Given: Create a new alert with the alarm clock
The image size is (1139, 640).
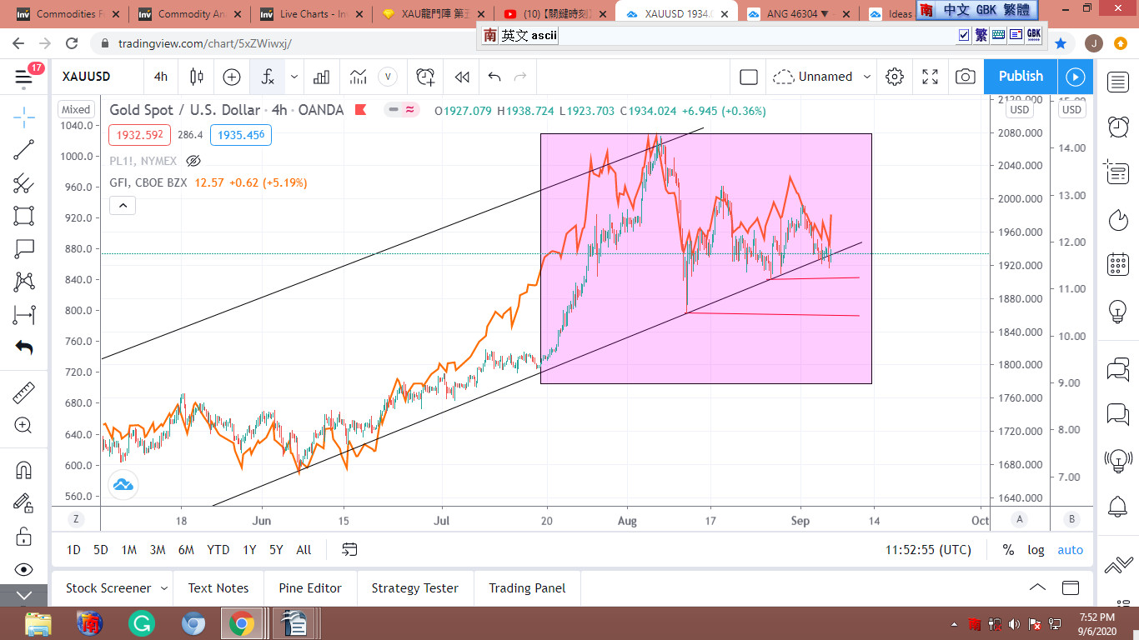Looking at the screenshot, I should 426,77.
